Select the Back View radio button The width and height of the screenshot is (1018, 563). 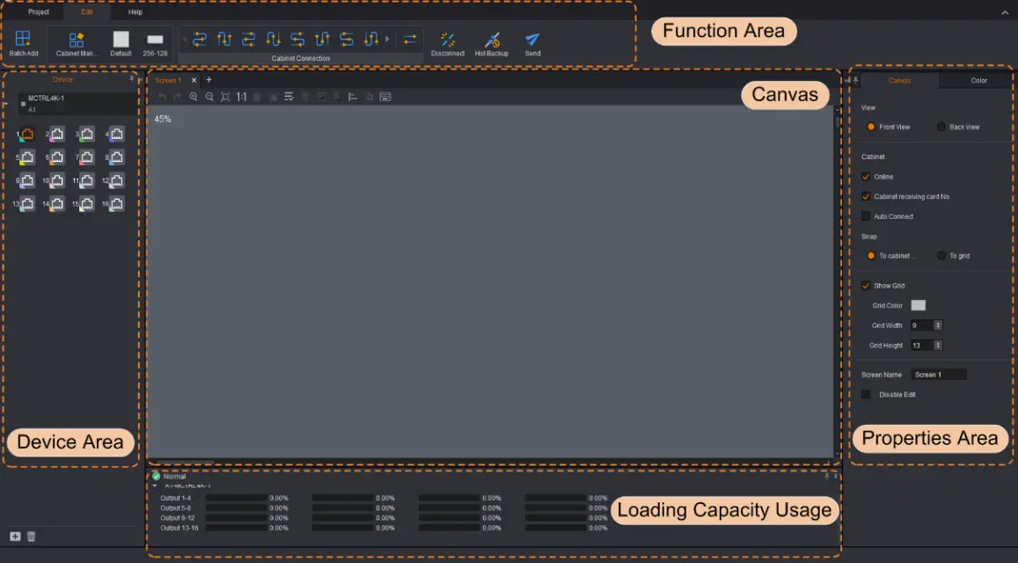[x=941, y=128]
